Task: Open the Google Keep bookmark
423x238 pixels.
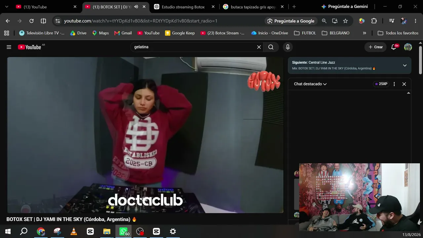Action: tap(180, 33)
